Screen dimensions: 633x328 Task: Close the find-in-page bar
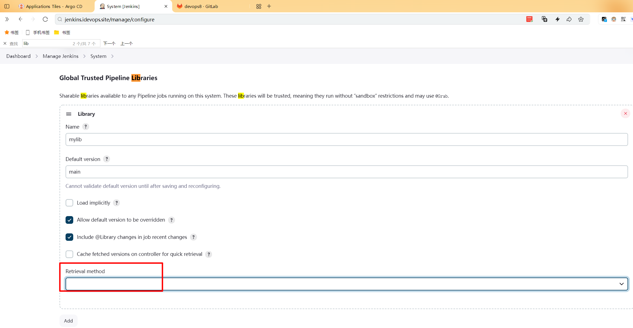coord(5,43)
